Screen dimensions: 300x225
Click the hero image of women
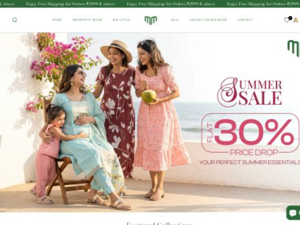click(150, 122)
